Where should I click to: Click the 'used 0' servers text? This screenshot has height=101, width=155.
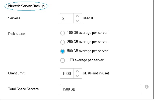(x=88, y=18)
